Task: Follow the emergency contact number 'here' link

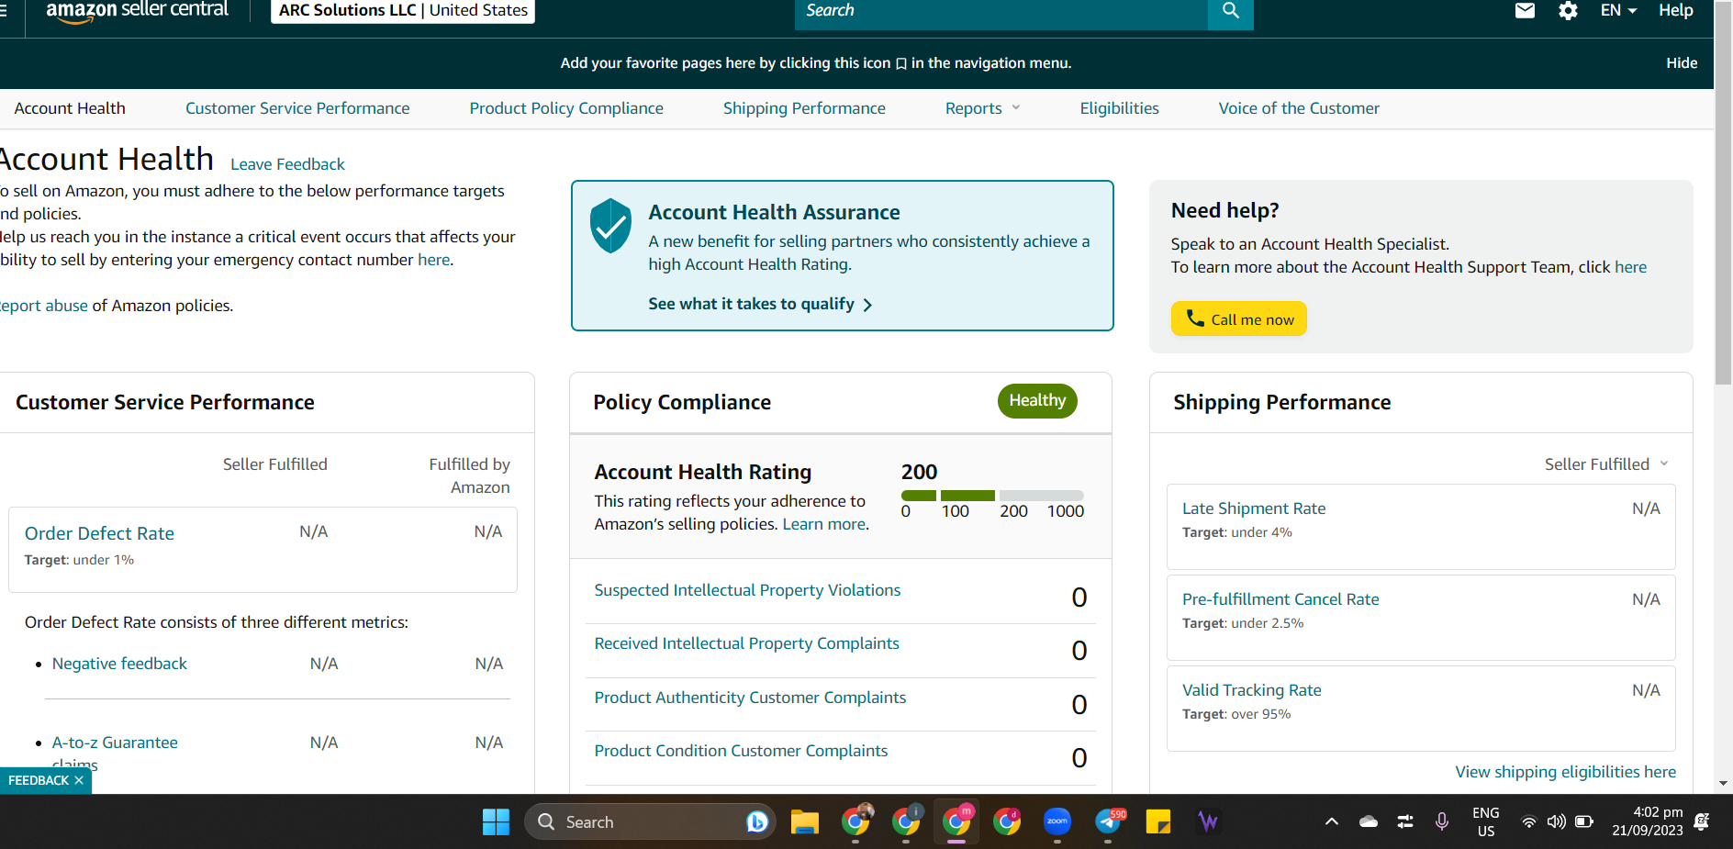Action: tap(433, 260)
